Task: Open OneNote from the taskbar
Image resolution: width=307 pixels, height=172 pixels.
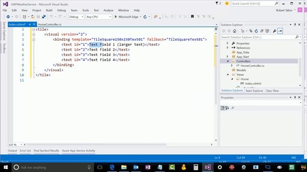Action: [x=148, y=167]
